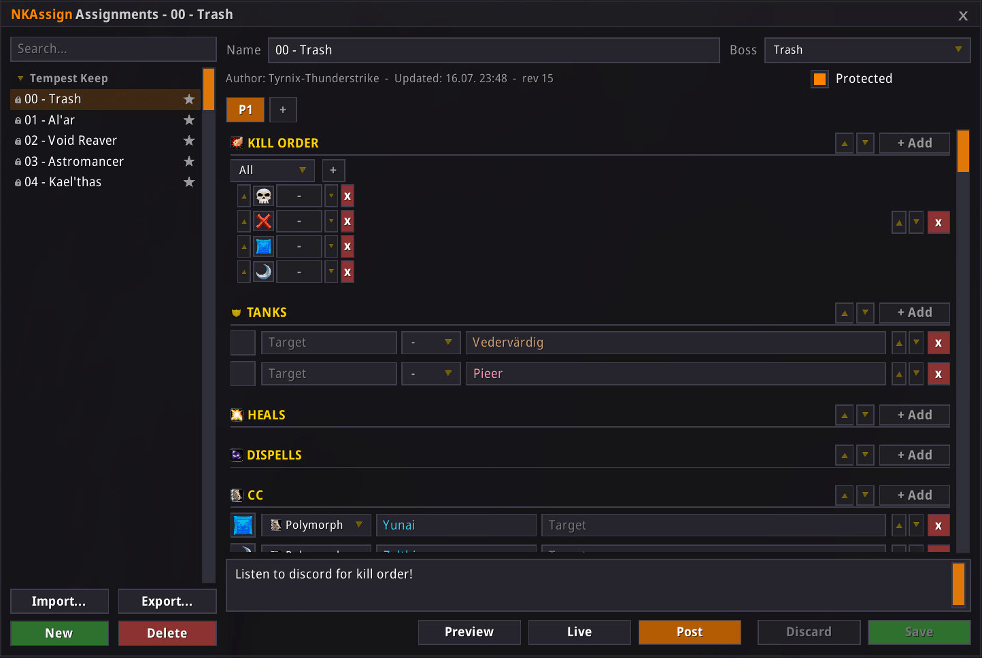Remove the red cross kill order entry
The image size is (982, 658).
point(348,222)
